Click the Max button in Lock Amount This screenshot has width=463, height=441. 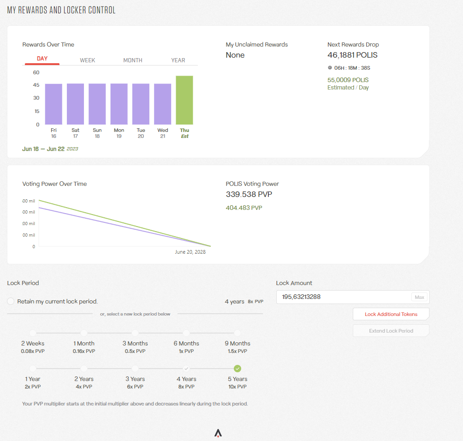pyautogui.click(x=419, y=297)
